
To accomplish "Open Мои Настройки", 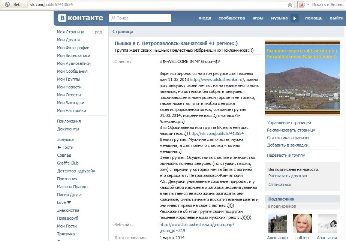I will point(72,111).
